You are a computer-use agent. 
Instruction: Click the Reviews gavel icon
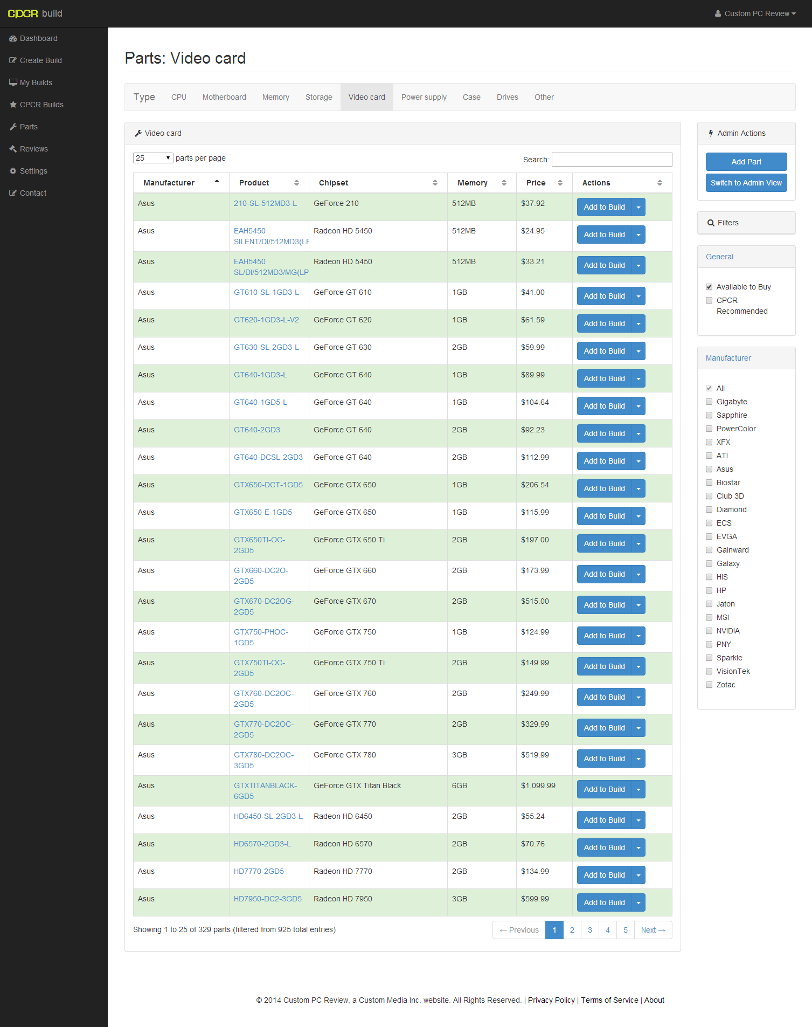point(13,149)
